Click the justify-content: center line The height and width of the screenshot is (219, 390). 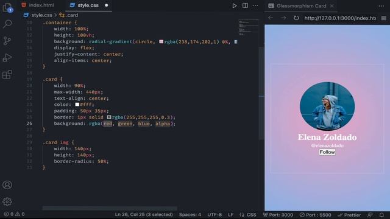pos(88,54)
